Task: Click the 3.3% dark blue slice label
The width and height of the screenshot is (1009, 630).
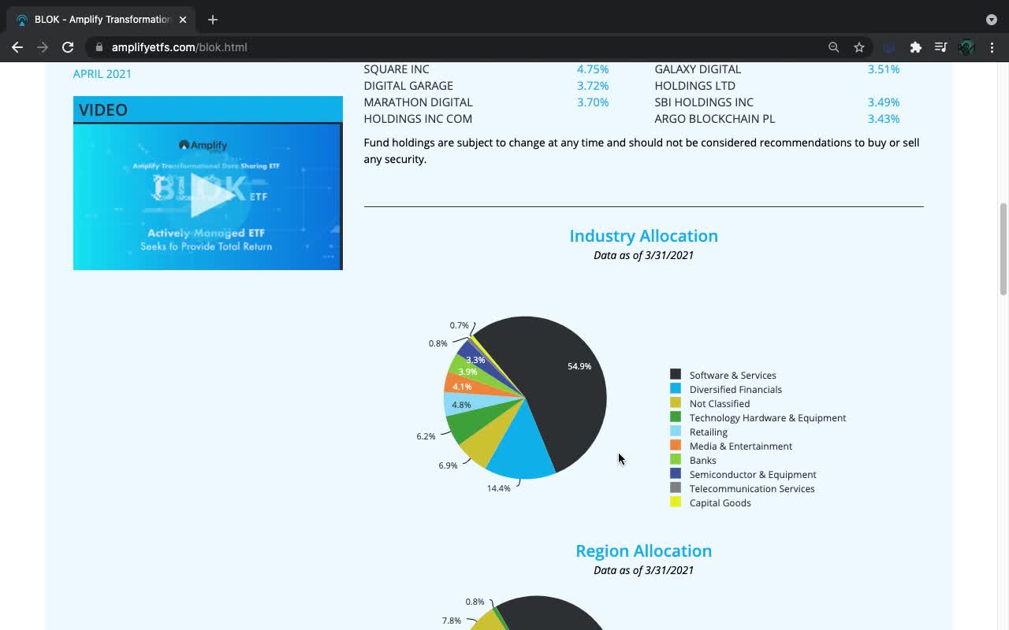Action: [x=475, y=360]
